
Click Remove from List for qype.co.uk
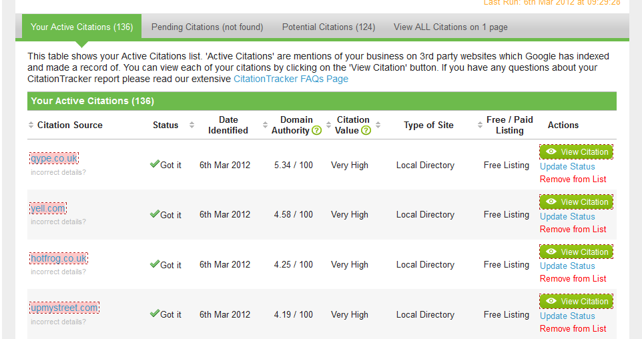pyautogui.click(x=573, y=179)
